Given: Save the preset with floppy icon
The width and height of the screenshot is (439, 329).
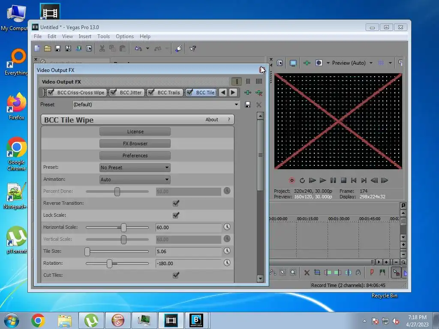Looking at the screenshot, I should click(248, 105).
